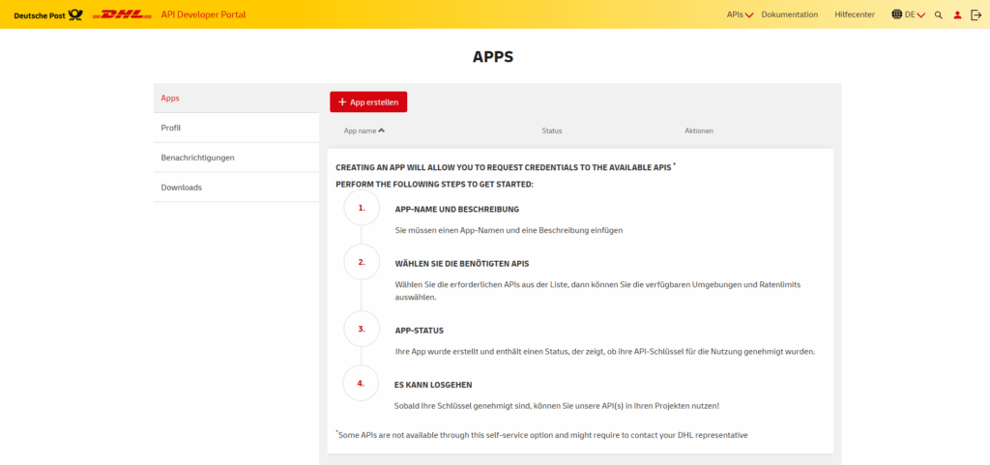990x465 pixels.
Task: Click the APP-STATUS heading
Action: 420,331
